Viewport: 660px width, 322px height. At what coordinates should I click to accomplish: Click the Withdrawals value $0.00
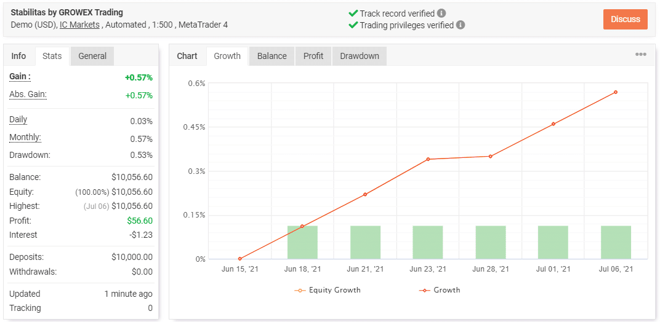point(142,272)
